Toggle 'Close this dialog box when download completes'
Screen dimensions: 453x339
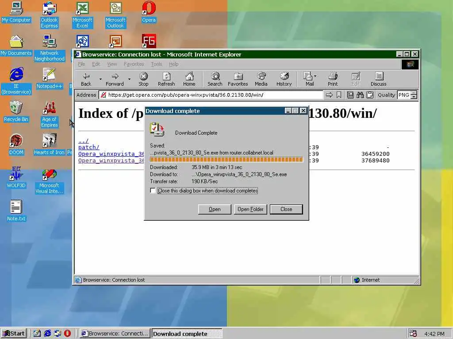tap(153, 191)
